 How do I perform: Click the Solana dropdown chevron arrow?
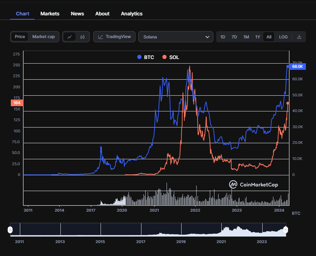(207, 37)
